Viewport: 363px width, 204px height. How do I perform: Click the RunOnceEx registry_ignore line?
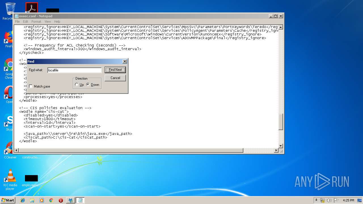point(142,34)
